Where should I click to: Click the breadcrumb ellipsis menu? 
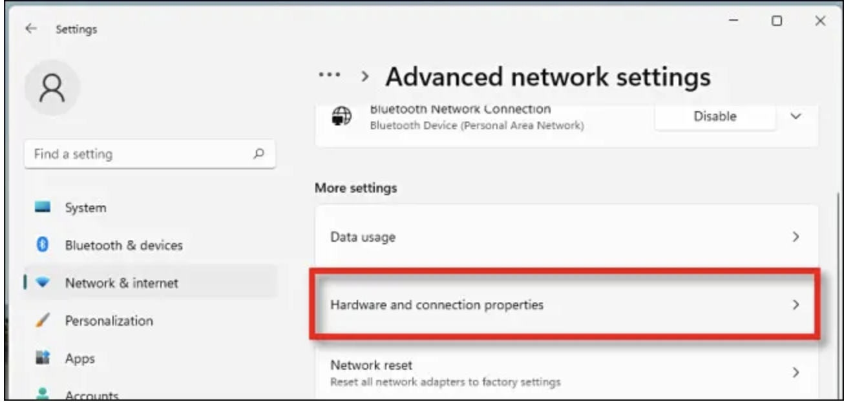[330, 76]
